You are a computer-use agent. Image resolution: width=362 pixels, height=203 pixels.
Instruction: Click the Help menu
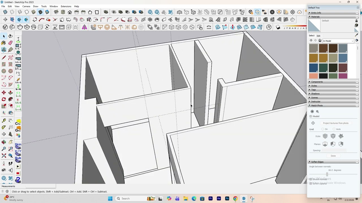point(76,6)
